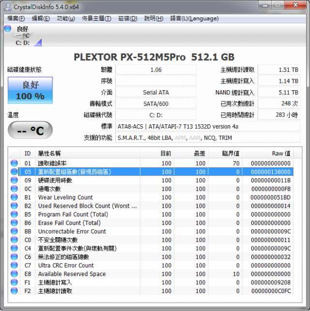Click the host reads value 1.51 TB
This screenshot has width=310, height=311.
pos(279,70)
